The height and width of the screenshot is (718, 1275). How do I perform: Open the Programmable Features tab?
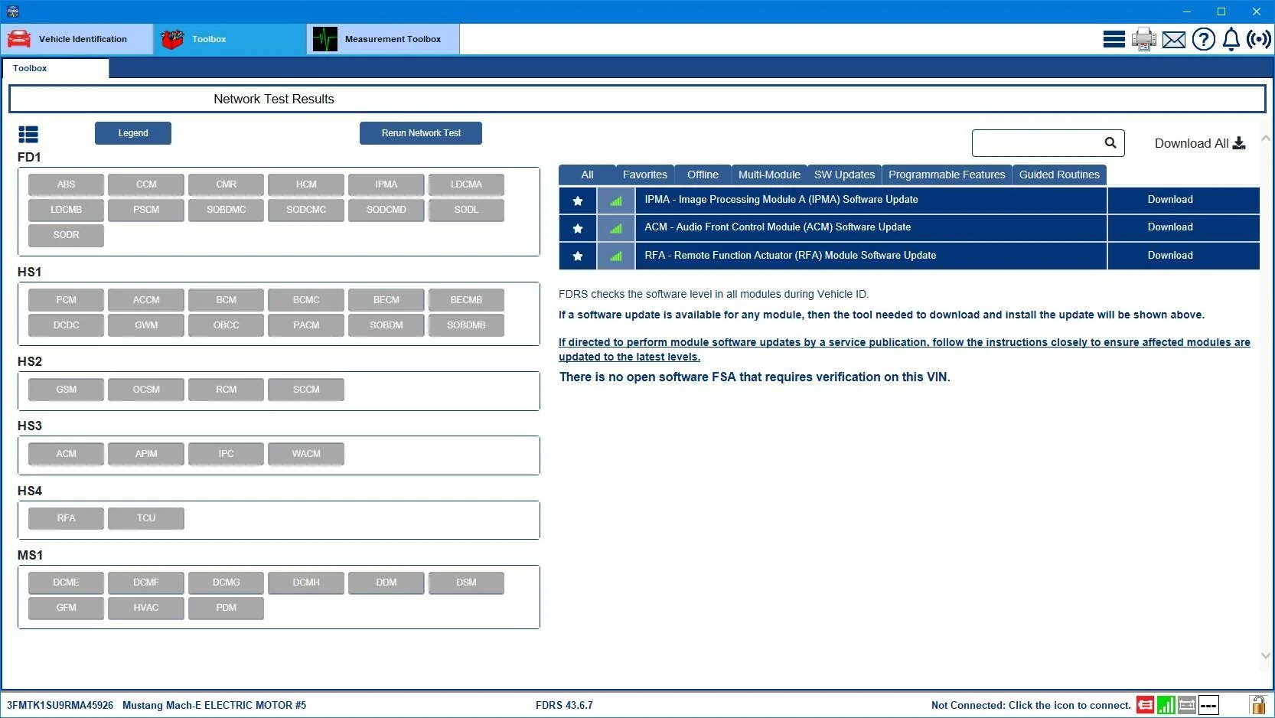[947, 175]
